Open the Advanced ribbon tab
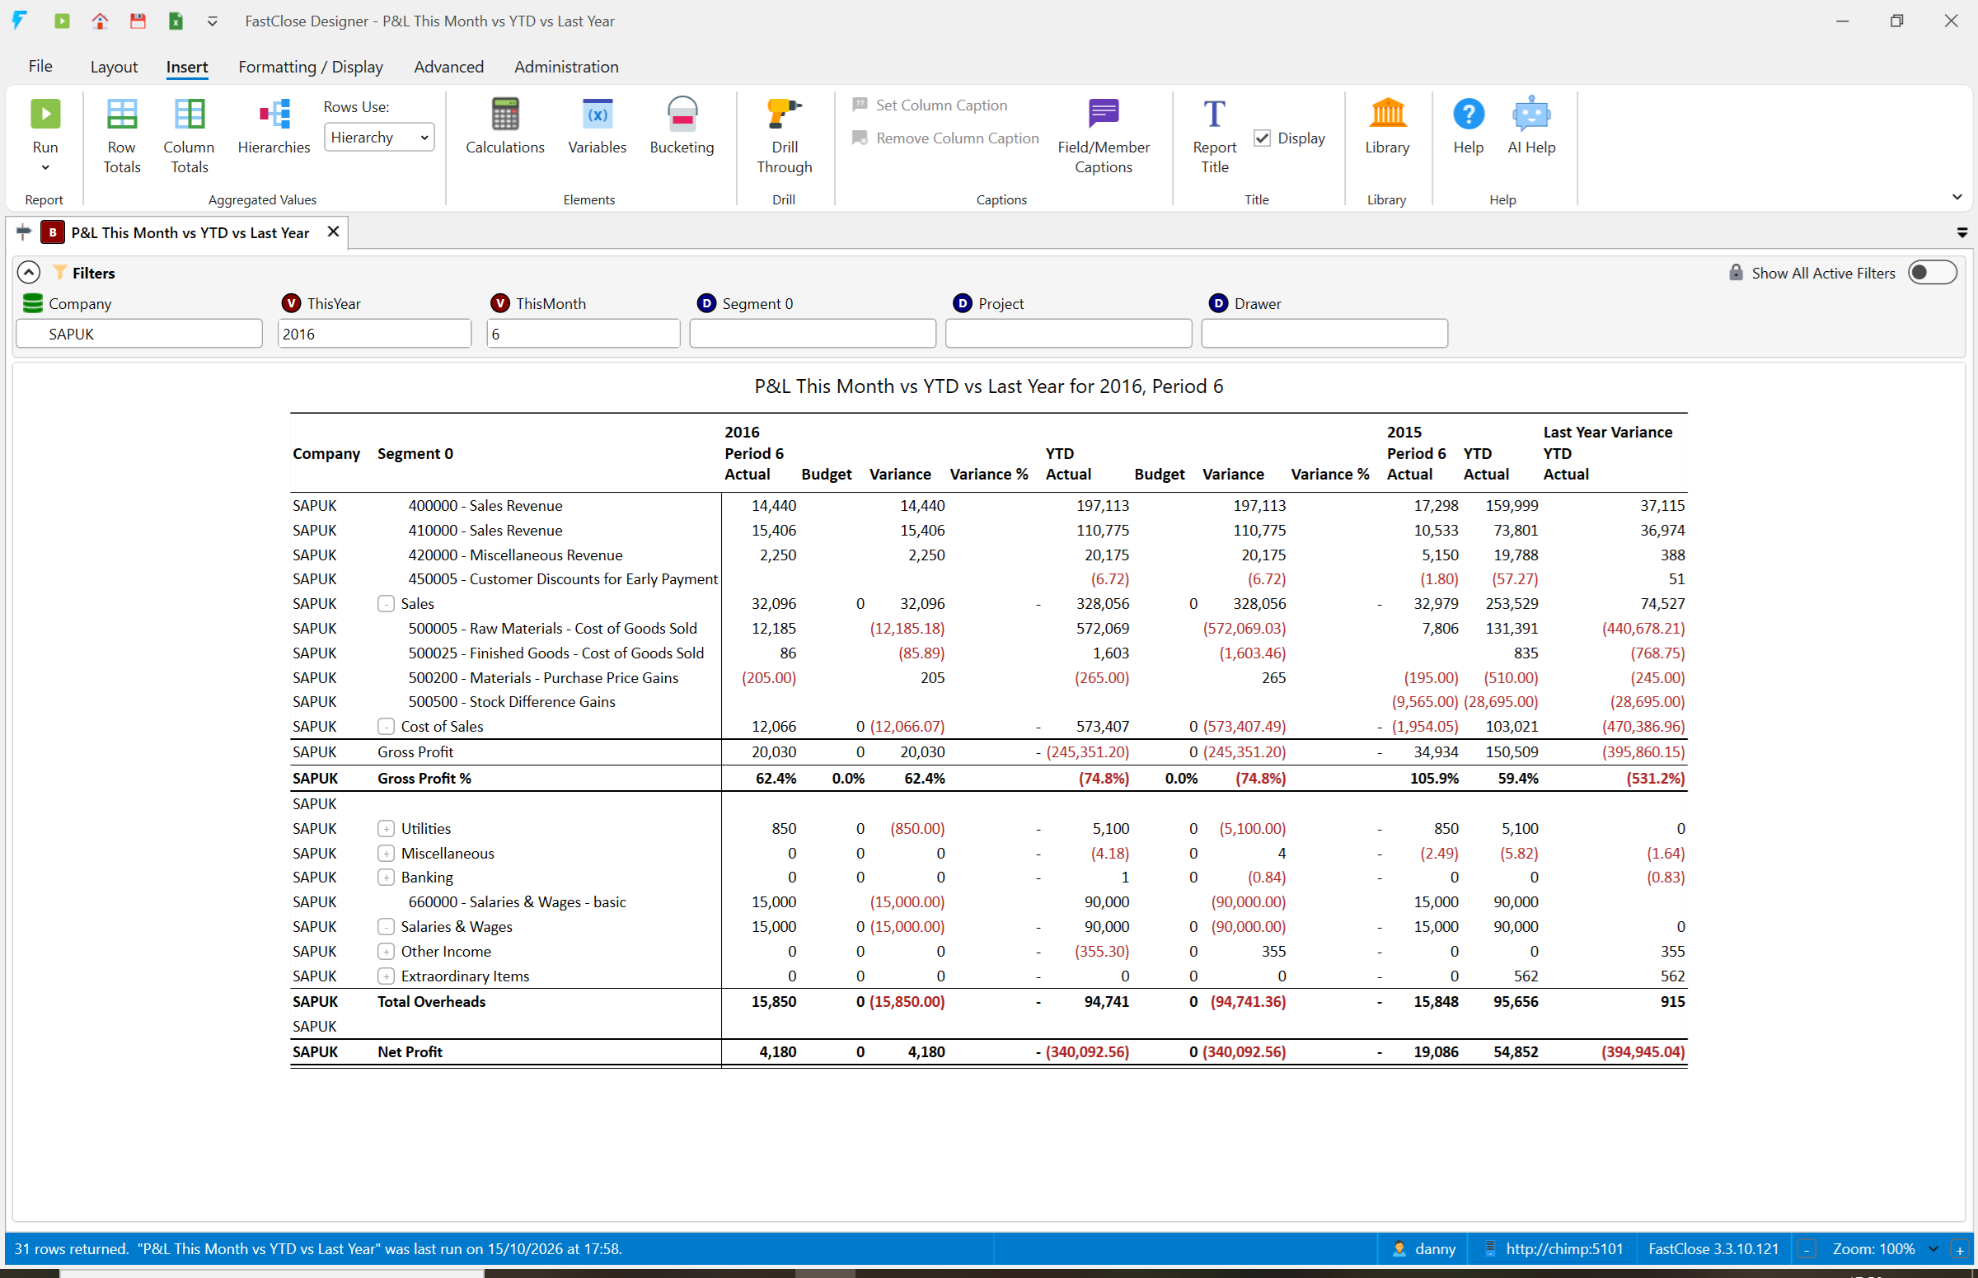The width and height of the screenshot is (1978, 1278). click(x=449, y=67)
